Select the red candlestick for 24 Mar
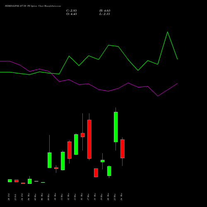Screen dimensions: 207x207 (x=123, y=149)
